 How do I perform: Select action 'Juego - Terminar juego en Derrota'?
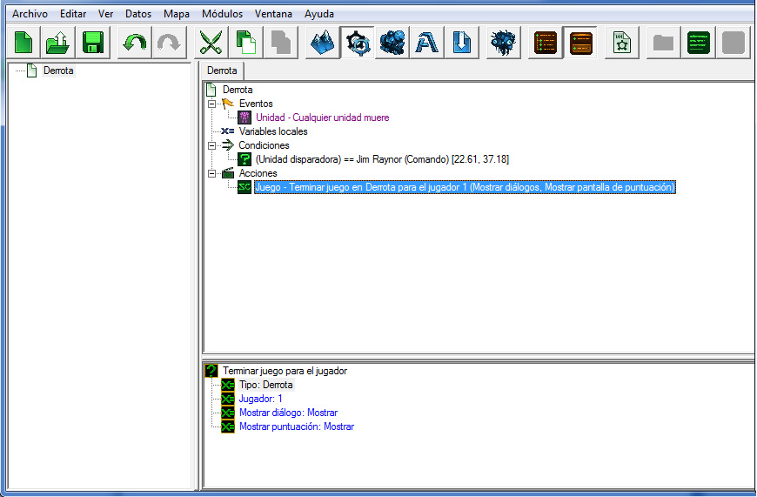click(x=465, y=187)
